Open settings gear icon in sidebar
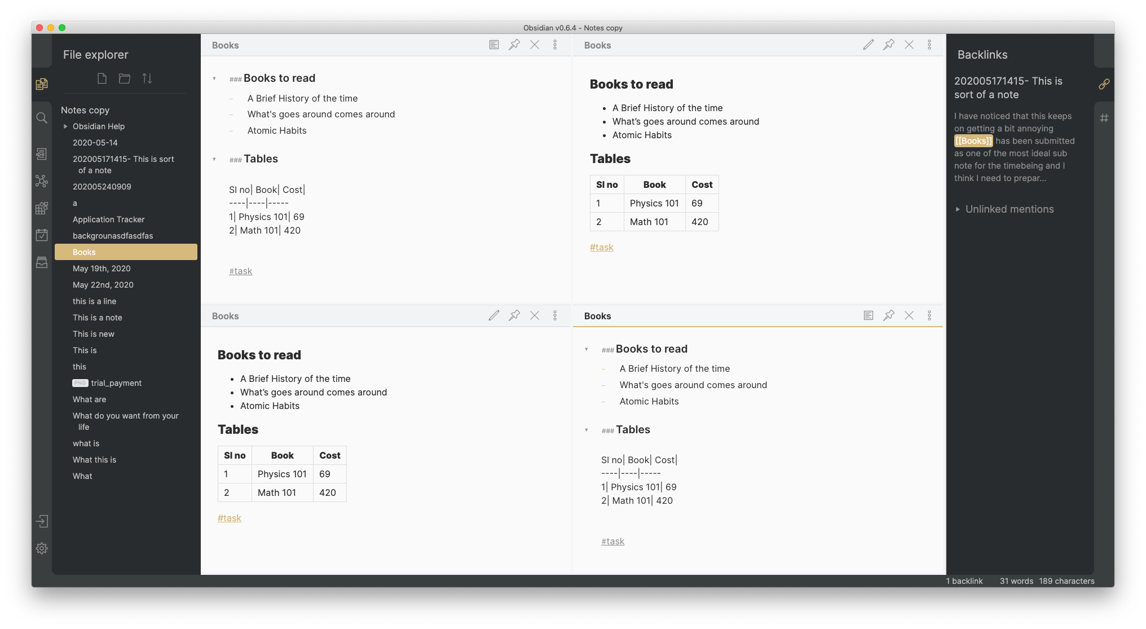1146x629 pixels. coord(42,548)
